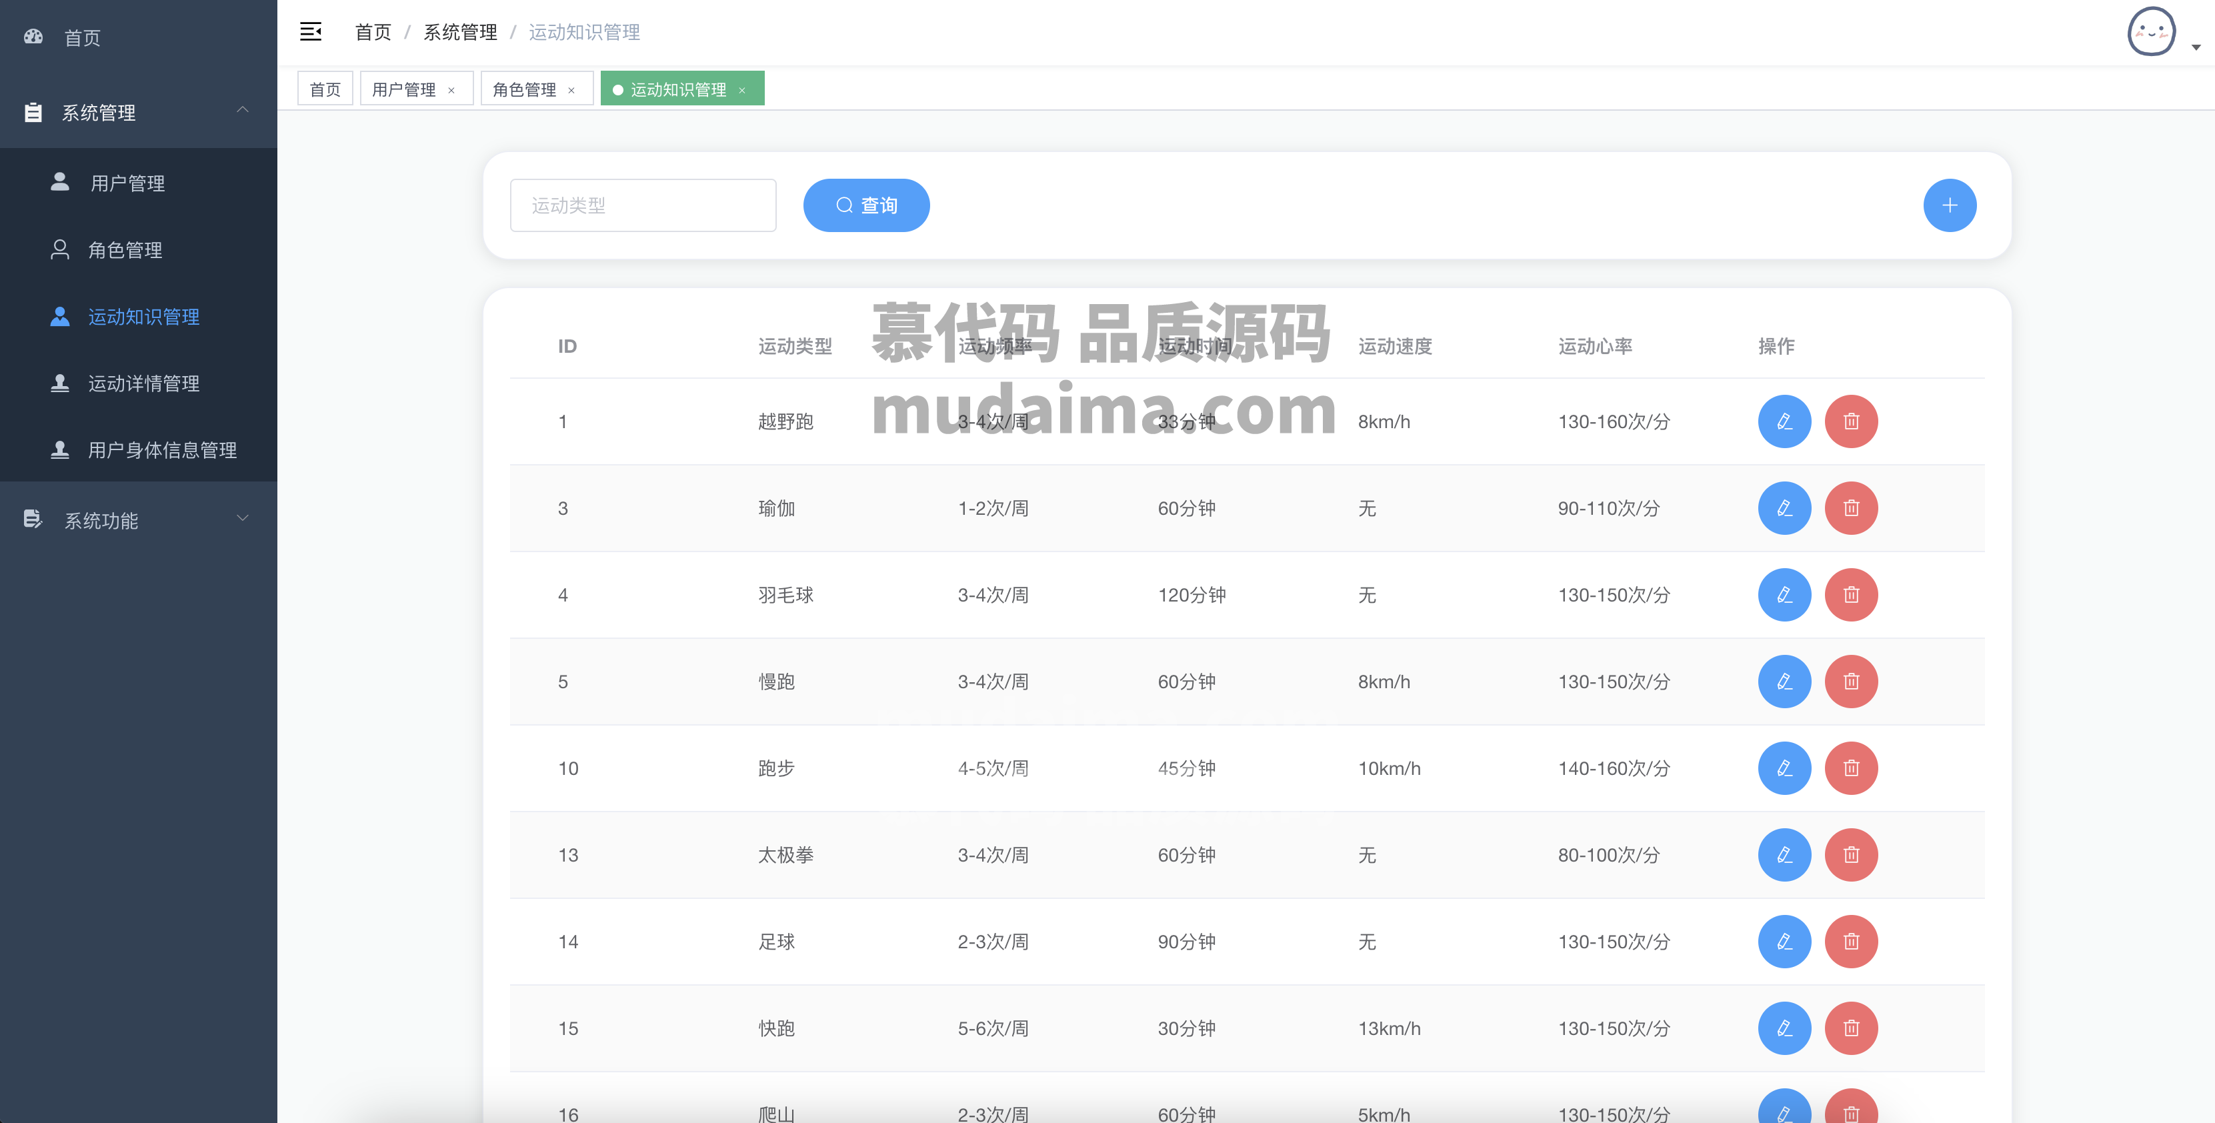Click 首页 in the breadcrumb

click(x=372, y=33)
